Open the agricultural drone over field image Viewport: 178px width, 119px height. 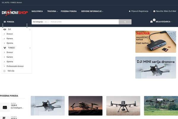coord(161,106)
